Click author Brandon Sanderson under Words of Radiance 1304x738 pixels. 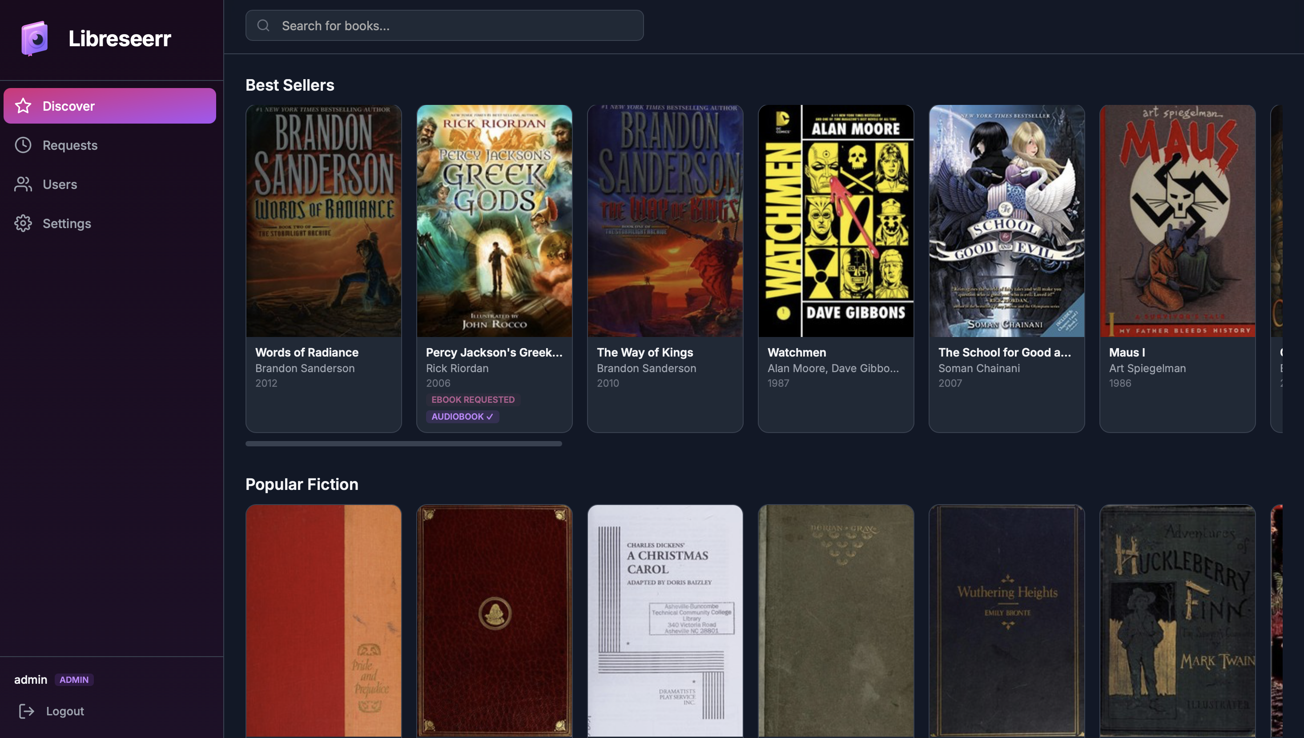[x=305, y=369]
